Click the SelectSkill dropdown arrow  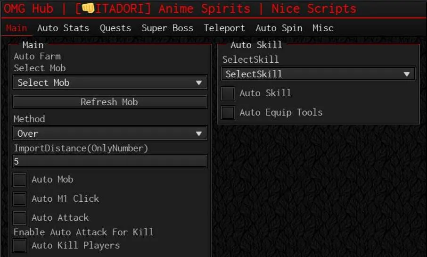click(x=407, y=74)
